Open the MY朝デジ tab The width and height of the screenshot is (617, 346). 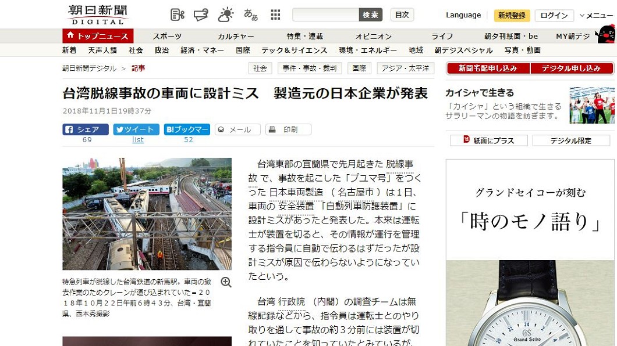point(573,36)
